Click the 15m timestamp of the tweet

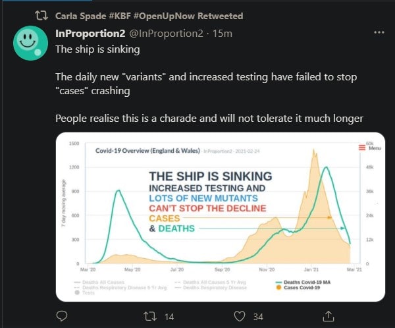pyautogui.click(x=223, y=34)
